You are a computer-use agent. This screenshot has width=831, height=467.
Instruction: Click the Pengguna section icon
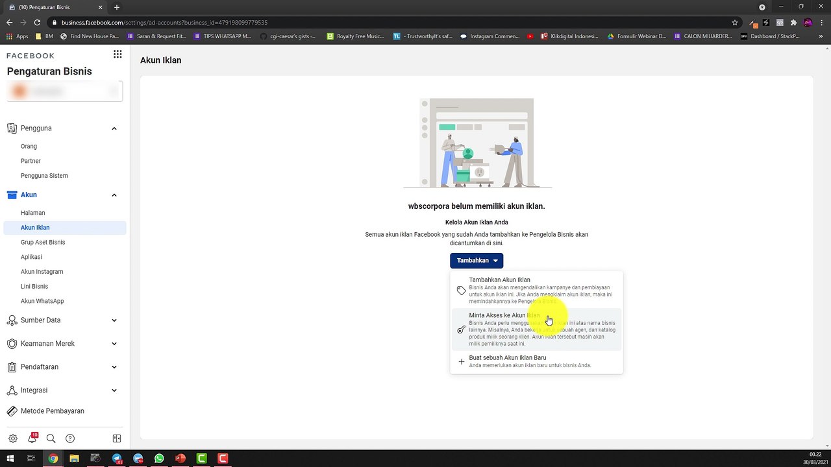click(x=12, y=128)
